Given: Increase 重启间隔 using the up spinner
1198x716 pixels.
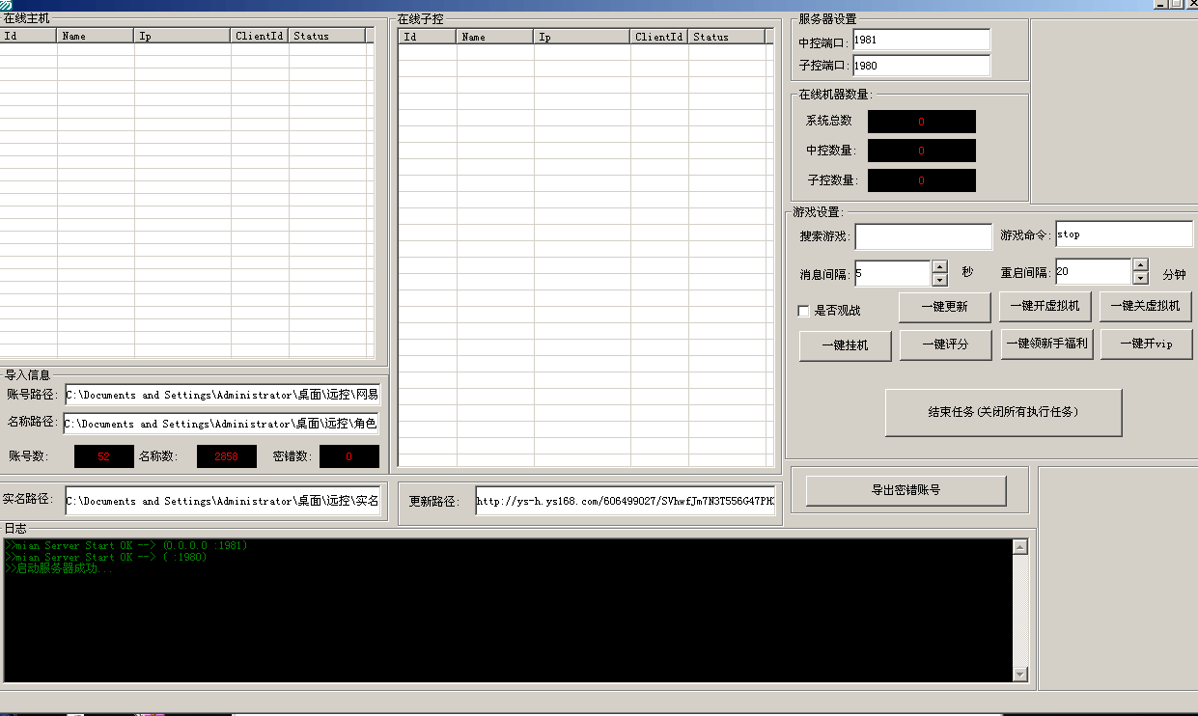Looking at the screenshot, I should pyautogui.click(x=1140, y=265).
